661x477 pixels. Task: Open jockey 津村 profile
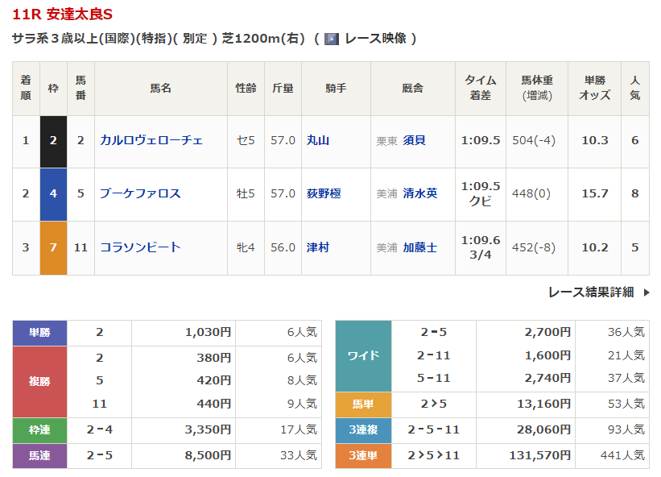pyautogui.click(x=318, y=247)
